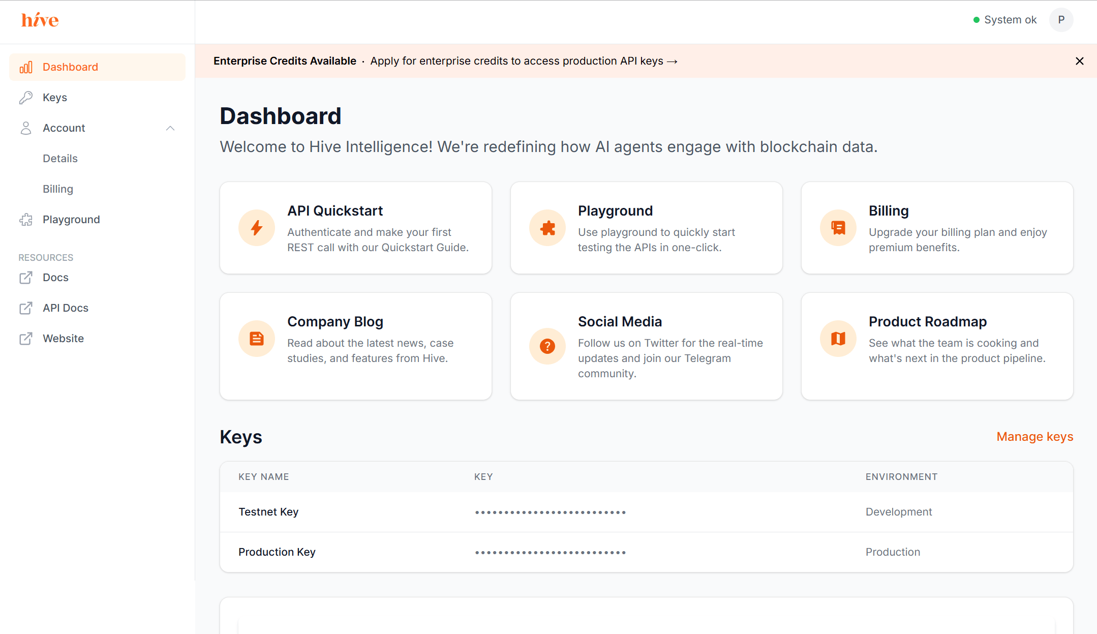Viewport: 1097px width, 634px height.
Task: Click the external link icon beside Docs
Action: (x=26, y=278)
